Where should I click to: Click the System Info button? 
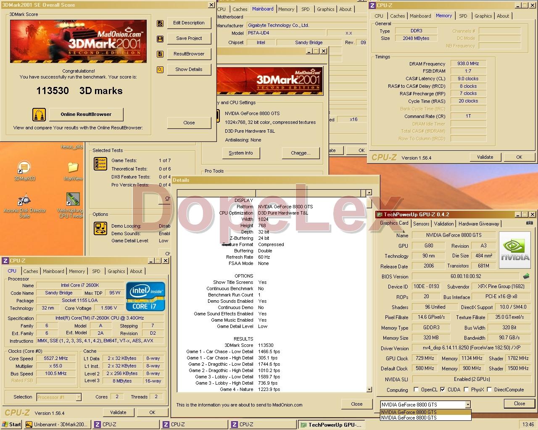pos(241,153)
